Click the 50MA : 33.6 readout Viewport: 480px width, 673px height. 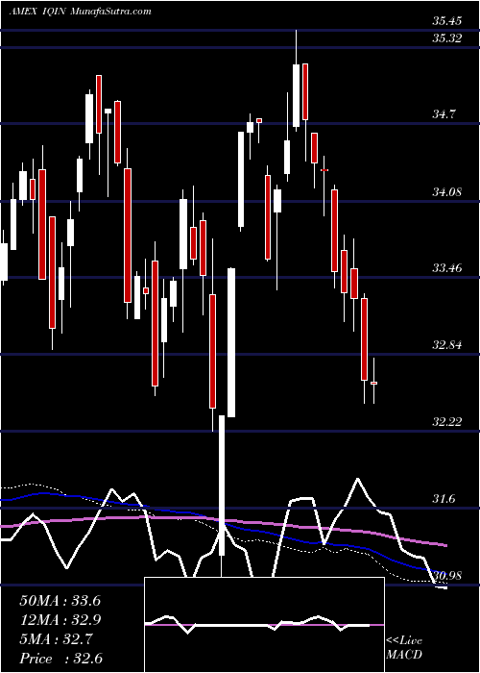[x=60, y=601]
